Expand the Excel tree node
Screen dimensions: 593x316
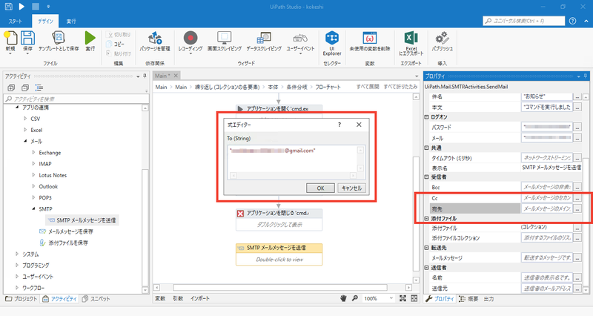(25, 130)
